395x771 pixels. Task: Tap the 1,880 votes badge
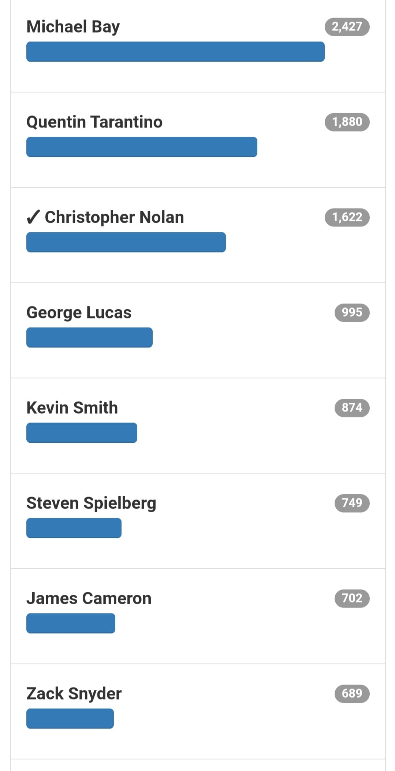pos(347,122)
